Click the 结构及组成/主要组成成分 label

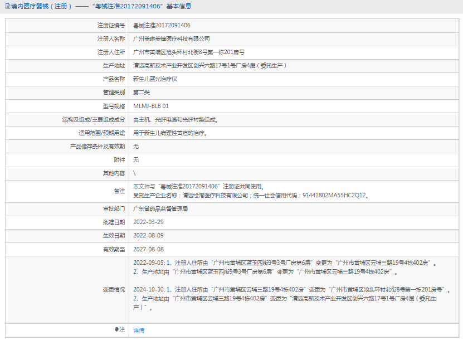click(x=94, y=120)
